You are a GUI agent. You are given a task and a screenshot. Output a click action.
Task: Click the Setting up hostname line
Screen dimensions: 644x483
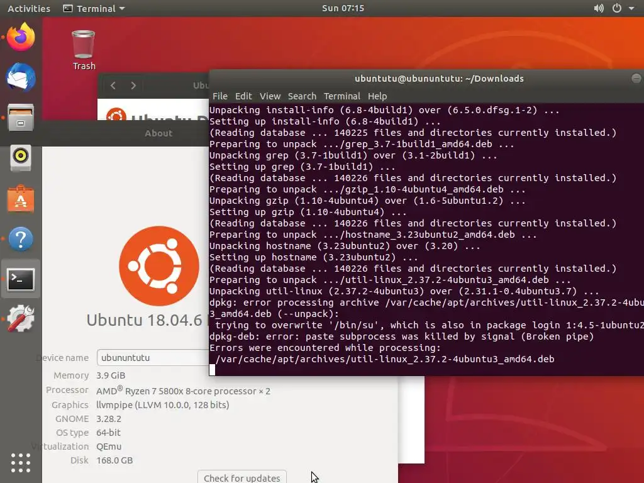[314, 257]
